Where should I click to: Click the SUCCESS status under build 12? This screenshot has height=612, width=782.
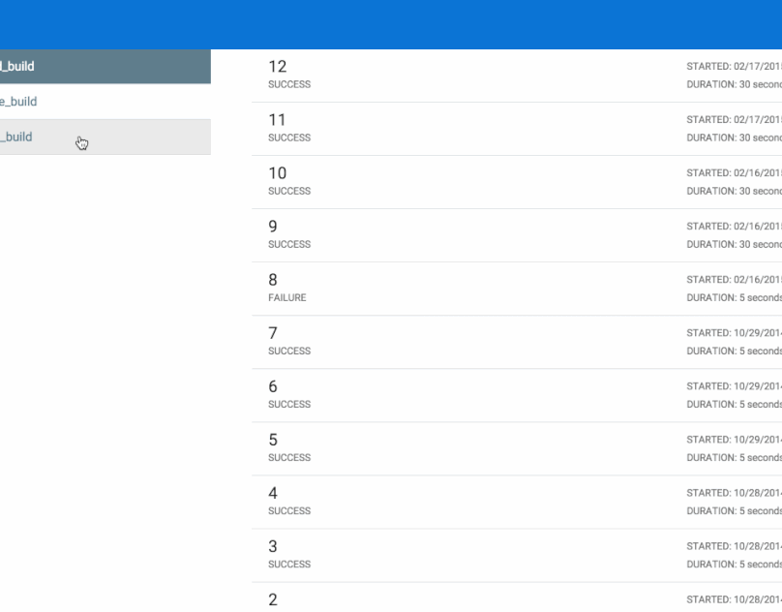pos(288,85)
